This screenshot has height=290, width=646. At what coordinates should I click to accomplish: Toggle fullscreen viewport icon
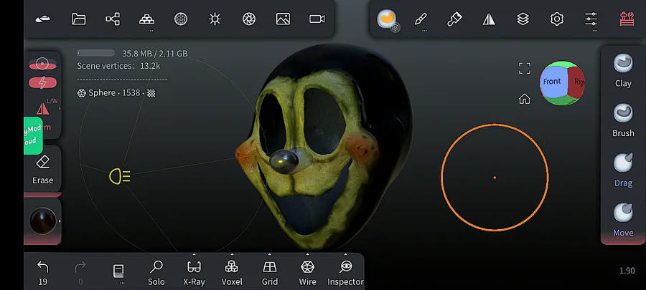pyautogui.click(x=525, y=68)
